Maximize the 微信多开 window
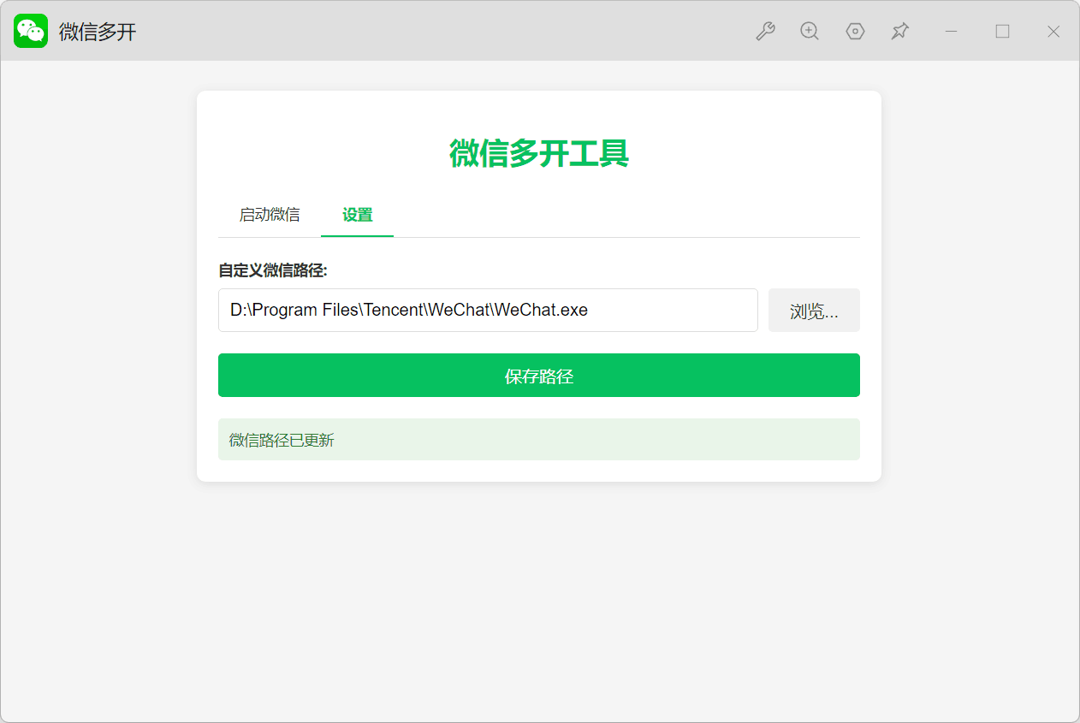 (1002, 32)
